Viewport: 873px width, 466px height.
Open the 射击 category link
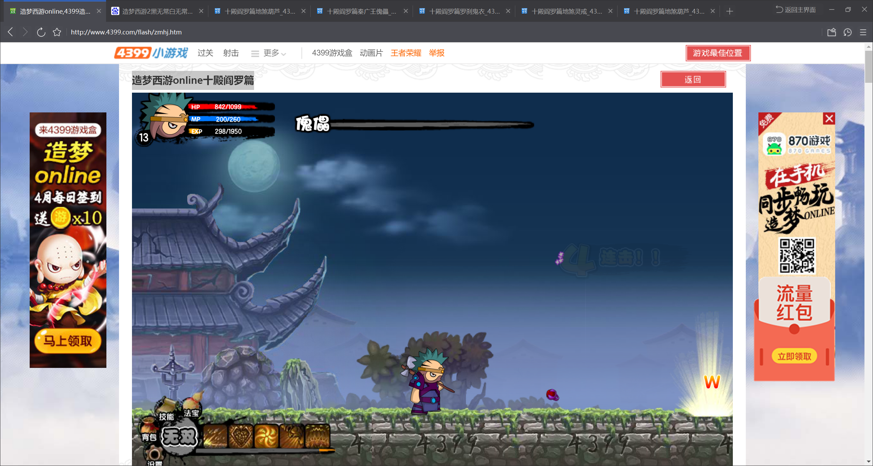click(x=231, y=53)
